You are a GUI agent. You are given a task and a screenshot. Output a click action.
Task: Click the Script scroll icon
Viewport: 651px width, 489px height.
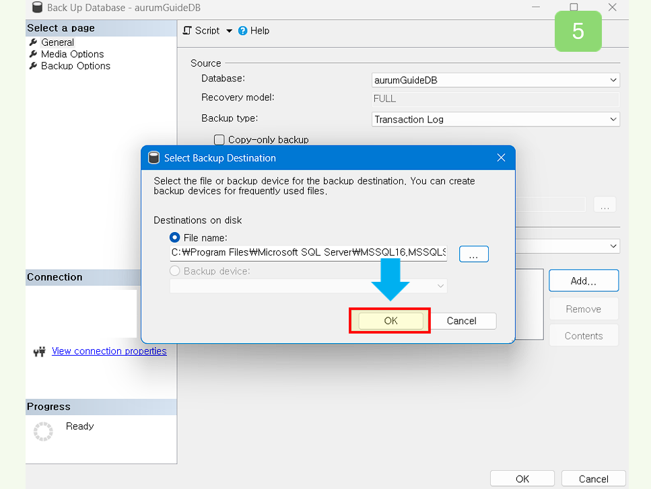pyautogui.click(x=187, y=31)
